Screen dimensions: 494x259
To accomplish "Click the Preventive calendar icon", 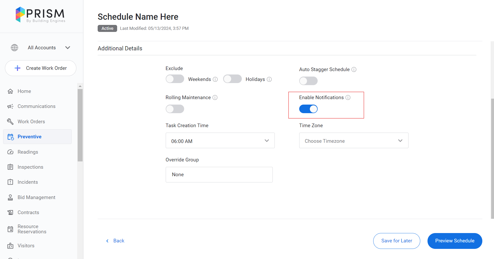I will point(10,137).
